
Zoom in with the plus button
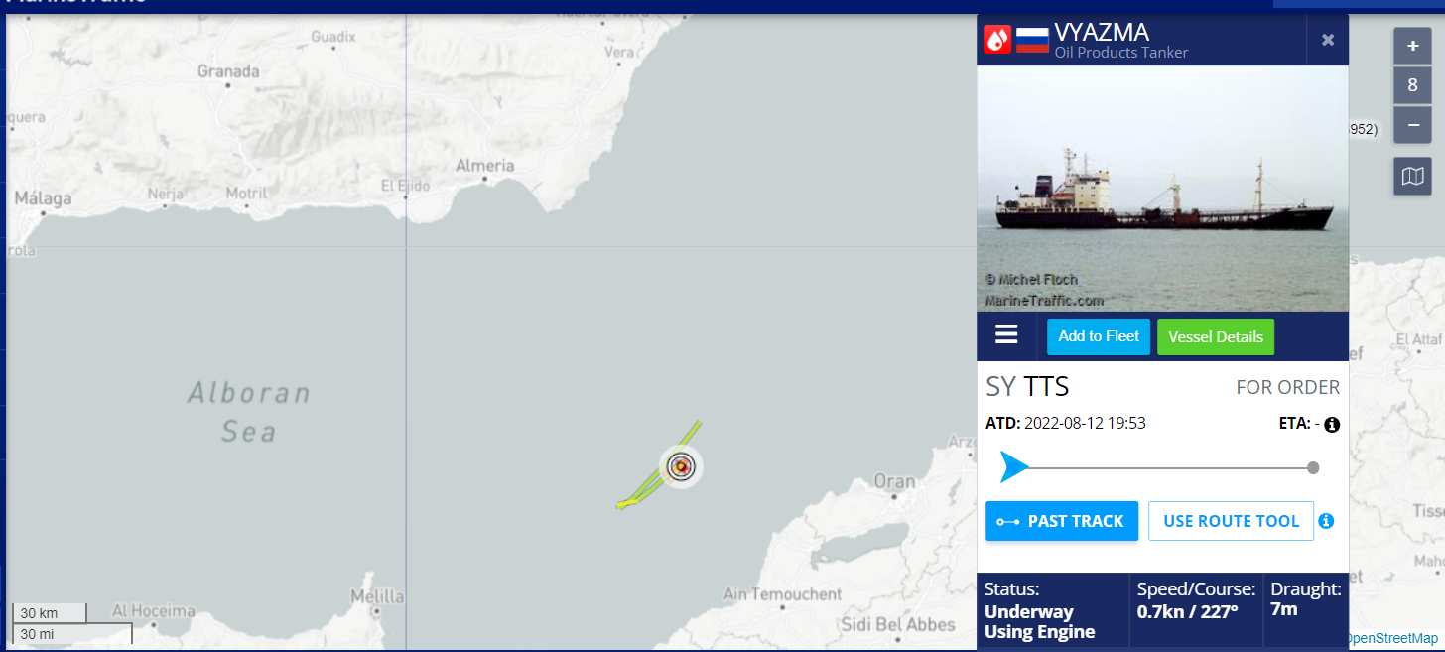(x=1412, y=46)
